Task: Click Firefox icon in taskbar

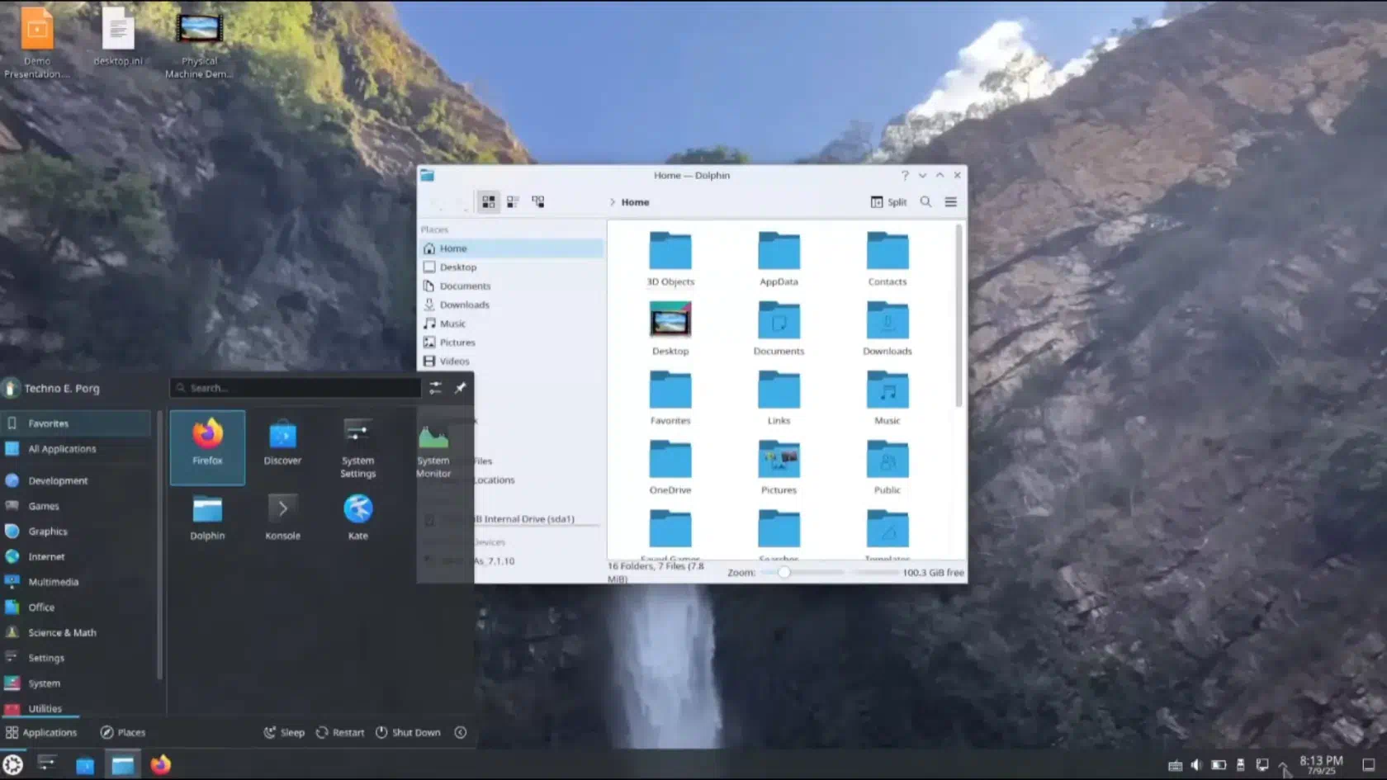Action: click(x=161, y=764)
